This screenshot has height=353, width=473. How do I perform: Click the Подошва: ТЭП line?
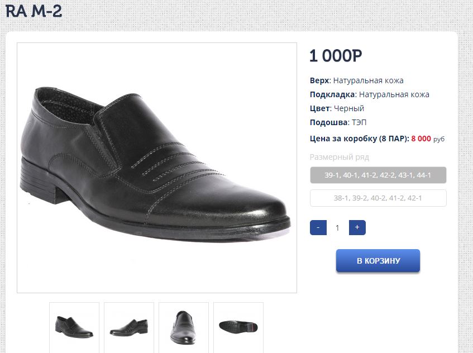click(x=338, y=122)
